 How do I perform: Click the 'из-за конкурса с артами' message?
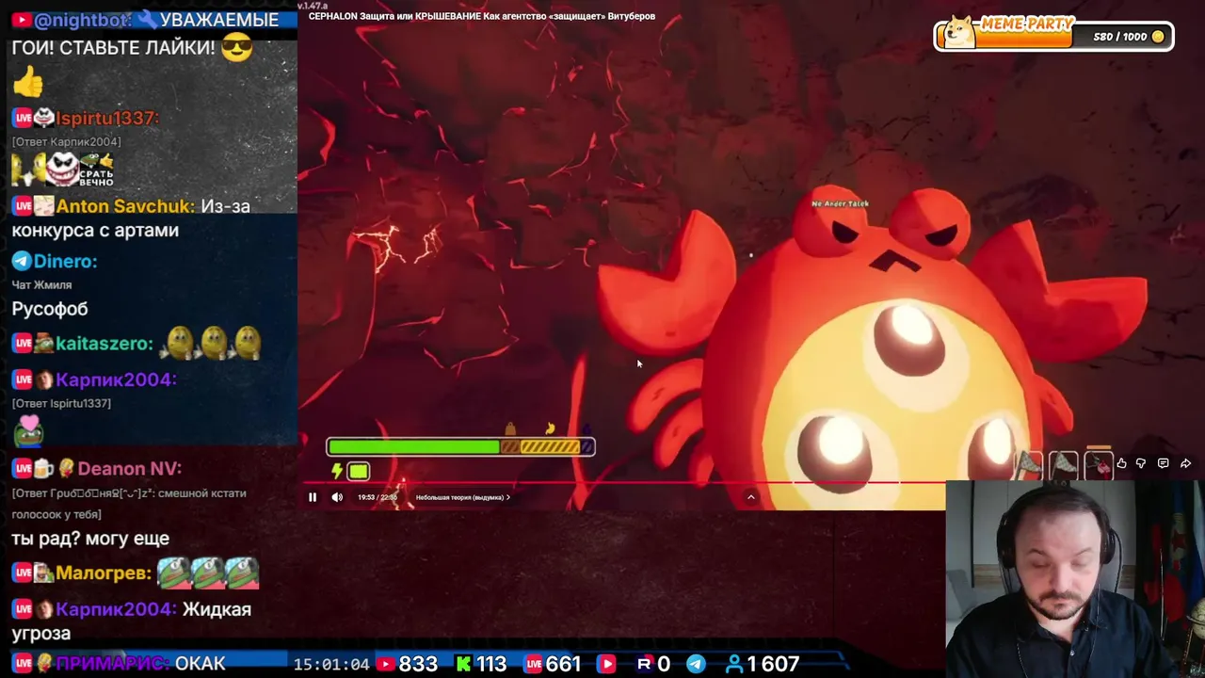(131, 218)
